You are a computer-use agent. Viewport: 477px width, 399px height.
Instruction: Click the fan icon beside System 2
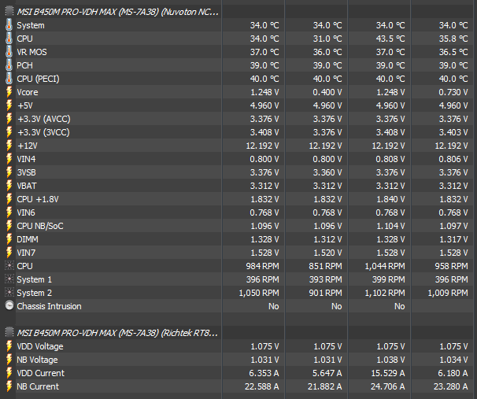tap(9, 293)
